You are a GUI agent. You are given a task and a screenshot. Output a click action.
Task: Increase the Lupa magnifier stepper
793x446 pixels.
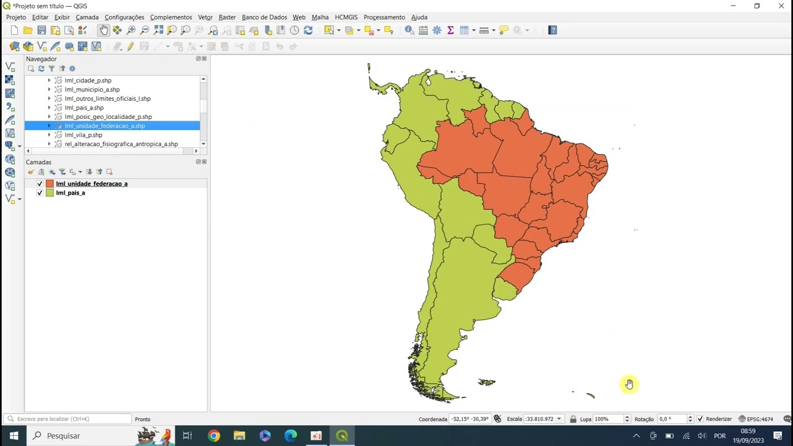click(x=627, y=418)
